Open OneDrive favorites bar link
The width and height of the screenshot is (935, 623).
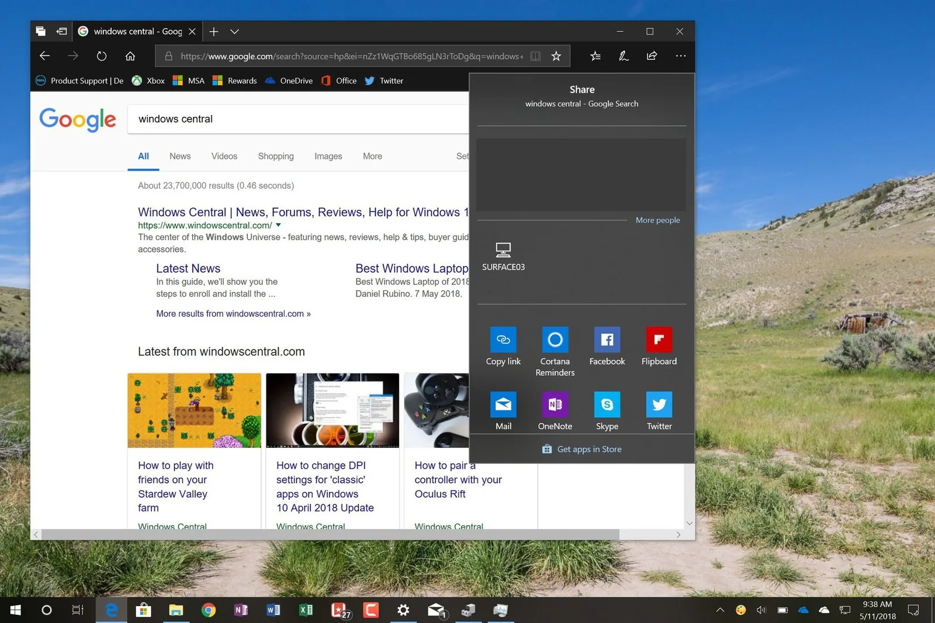289,81
